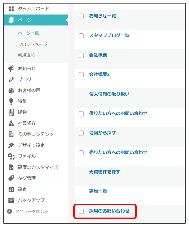The height and width of the screenshot is (227, 189).
Task: Click the tag icon beside タグ管理
Action: pos(11,178)
